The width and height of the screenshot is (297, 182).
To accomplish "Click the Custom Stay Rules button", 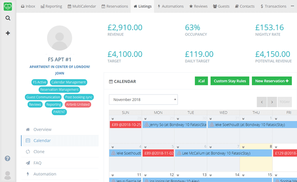I will point(230,81).
